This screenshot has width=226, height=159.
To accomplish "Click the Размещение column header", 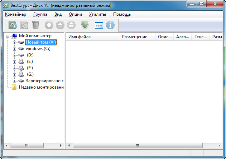I will pyautogui.click(x=138, y=37).
